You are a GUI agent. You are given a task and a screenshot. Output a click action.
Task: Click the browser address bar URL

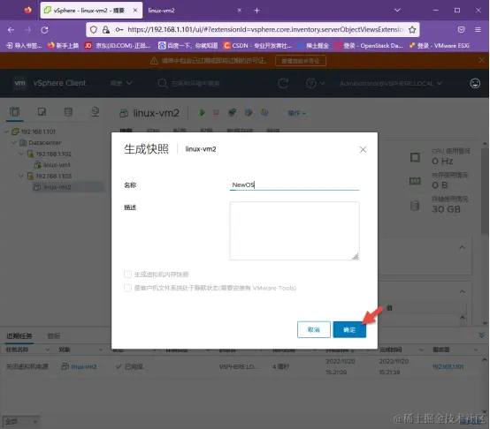tap(265, 30)
